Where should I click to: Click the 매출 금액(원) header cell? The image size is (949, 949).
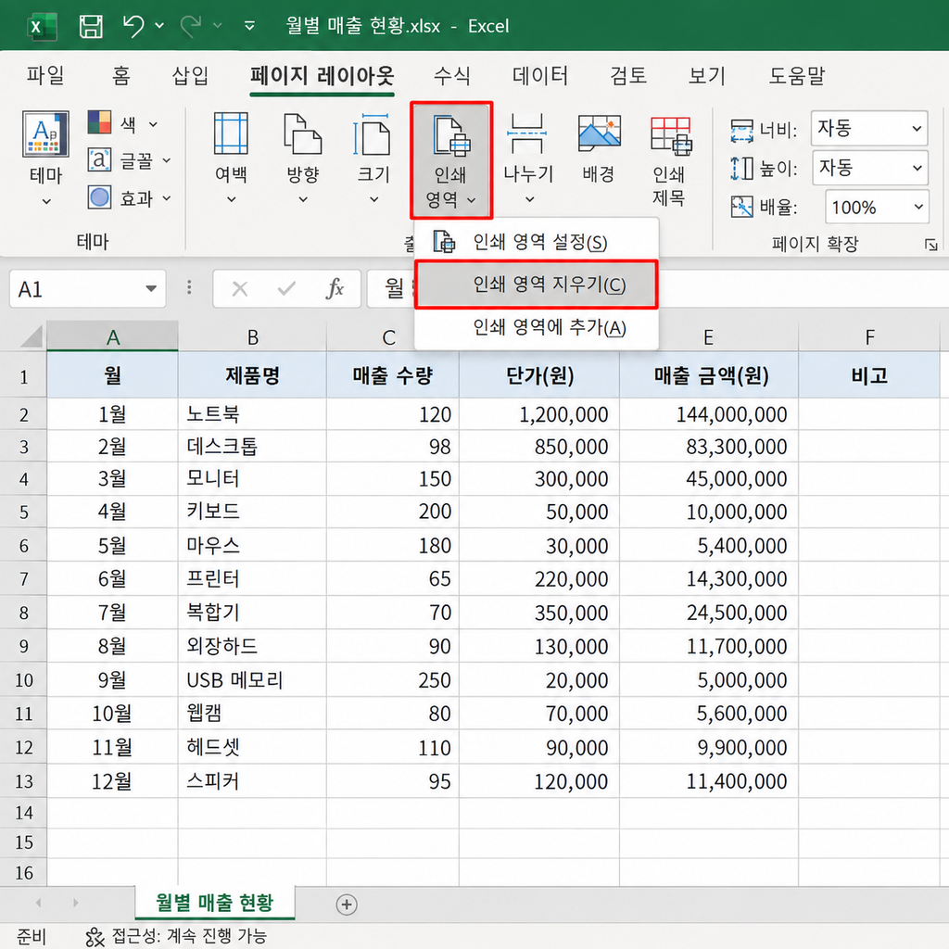pos(709,376)
